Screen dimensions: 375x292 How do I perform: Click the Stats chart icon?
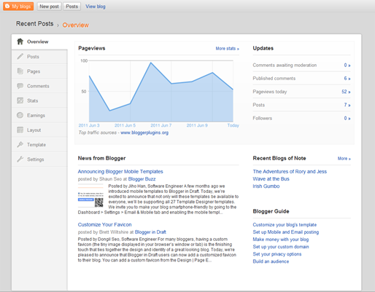(x=20, y=100)
